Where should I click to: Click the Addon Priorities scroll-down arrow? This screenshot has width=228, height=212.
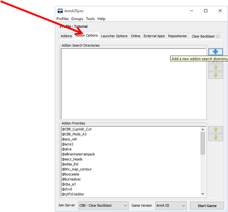pos(203,194)
